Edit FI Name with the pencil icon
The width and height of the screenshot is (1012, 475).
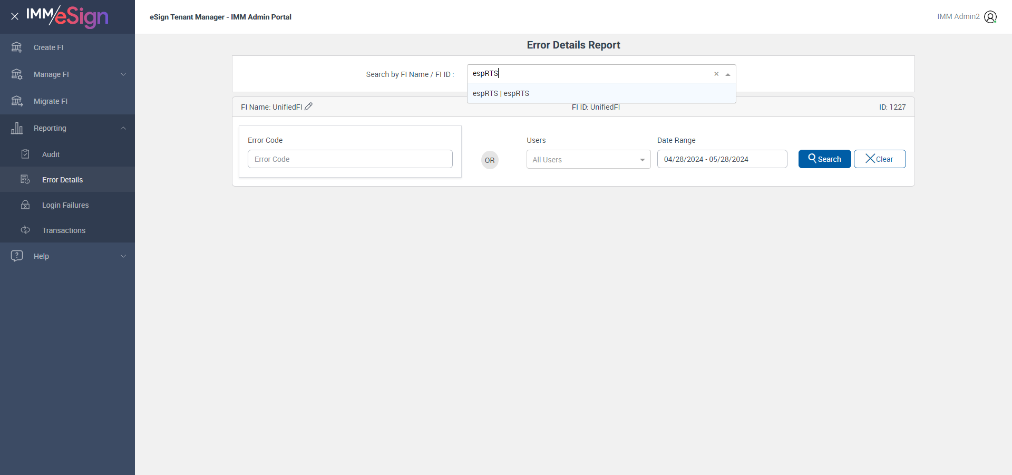[309, 106]
